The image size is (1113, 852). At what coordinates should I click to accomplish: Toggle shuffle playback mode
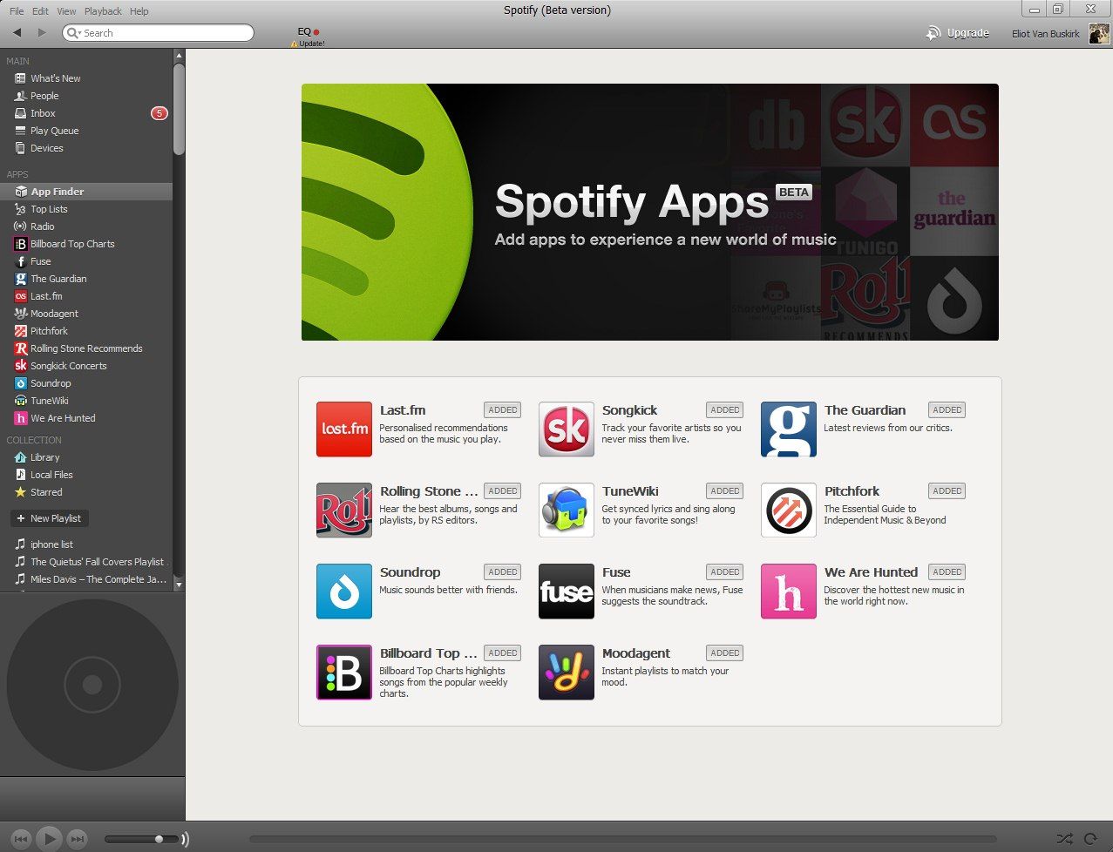point(1064,839)
